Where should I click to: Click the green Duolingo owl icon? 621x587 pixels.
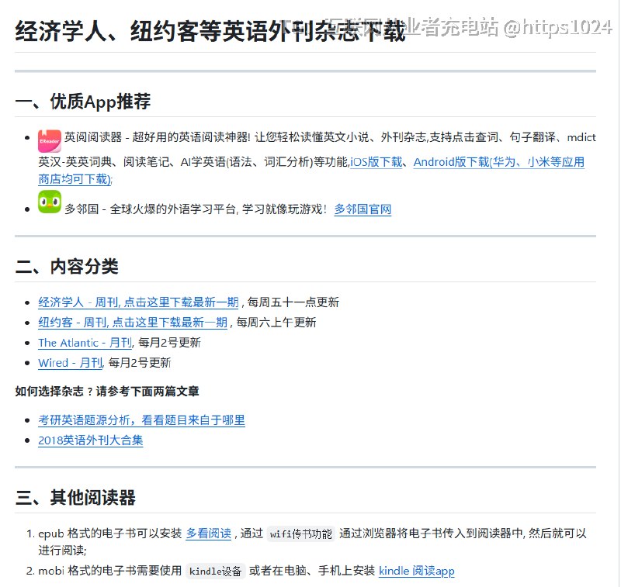(50, 202)
